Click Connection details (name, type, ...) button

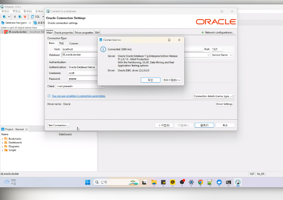click(213, 96)
